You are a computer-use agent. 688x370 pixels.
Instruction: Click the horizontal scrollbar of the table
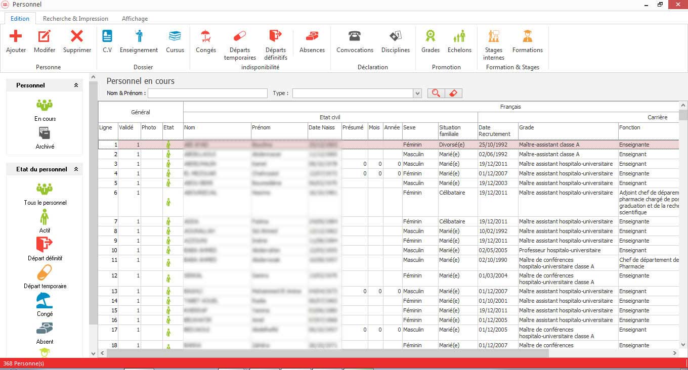[x=354, y=353]
